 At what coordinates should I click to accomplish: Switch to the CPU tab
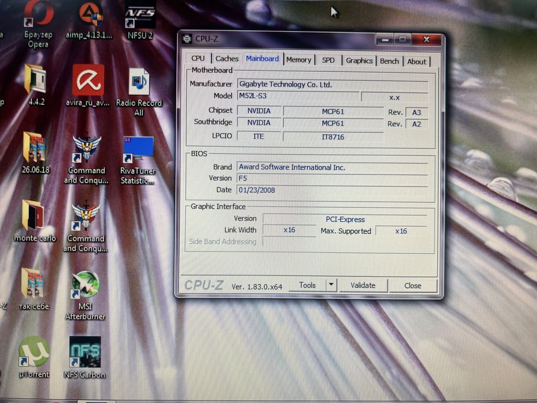[198, 58]
